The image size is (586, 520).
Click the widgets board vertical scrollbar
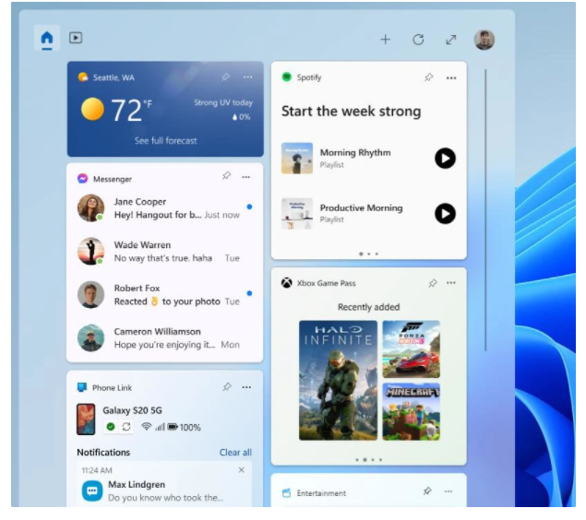point(485,210)
